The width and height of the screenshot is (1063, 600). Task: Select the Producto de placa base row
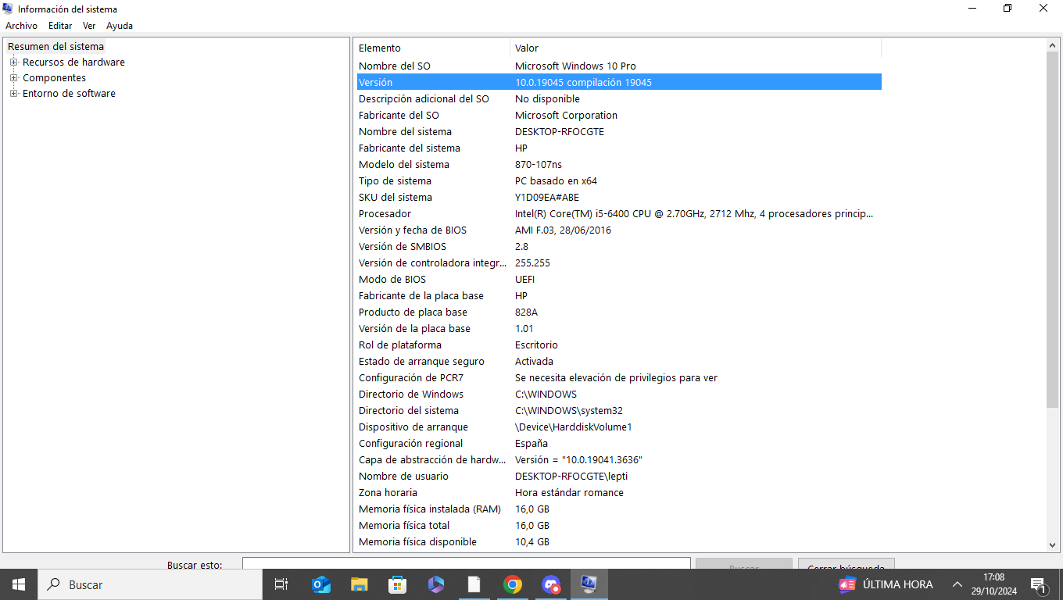pyautogui.click(x=619, y=312)
